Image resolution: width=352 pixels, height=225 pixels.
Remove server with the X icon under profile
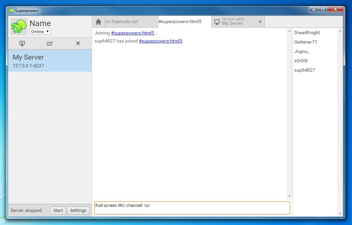(x=78, y=43)
